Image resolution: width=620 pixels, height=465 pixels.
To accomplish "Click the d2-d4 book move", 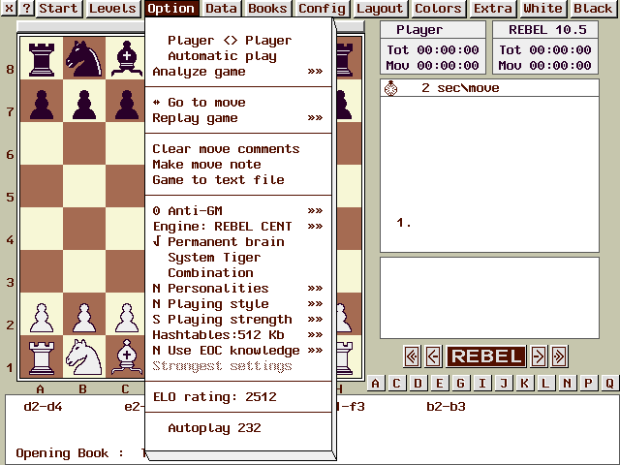I will pyautogui.click(x=43, y=407).
